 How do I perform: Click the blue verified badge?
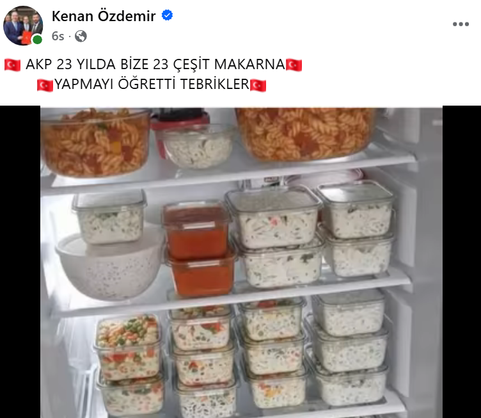click(x=167, y=15)
